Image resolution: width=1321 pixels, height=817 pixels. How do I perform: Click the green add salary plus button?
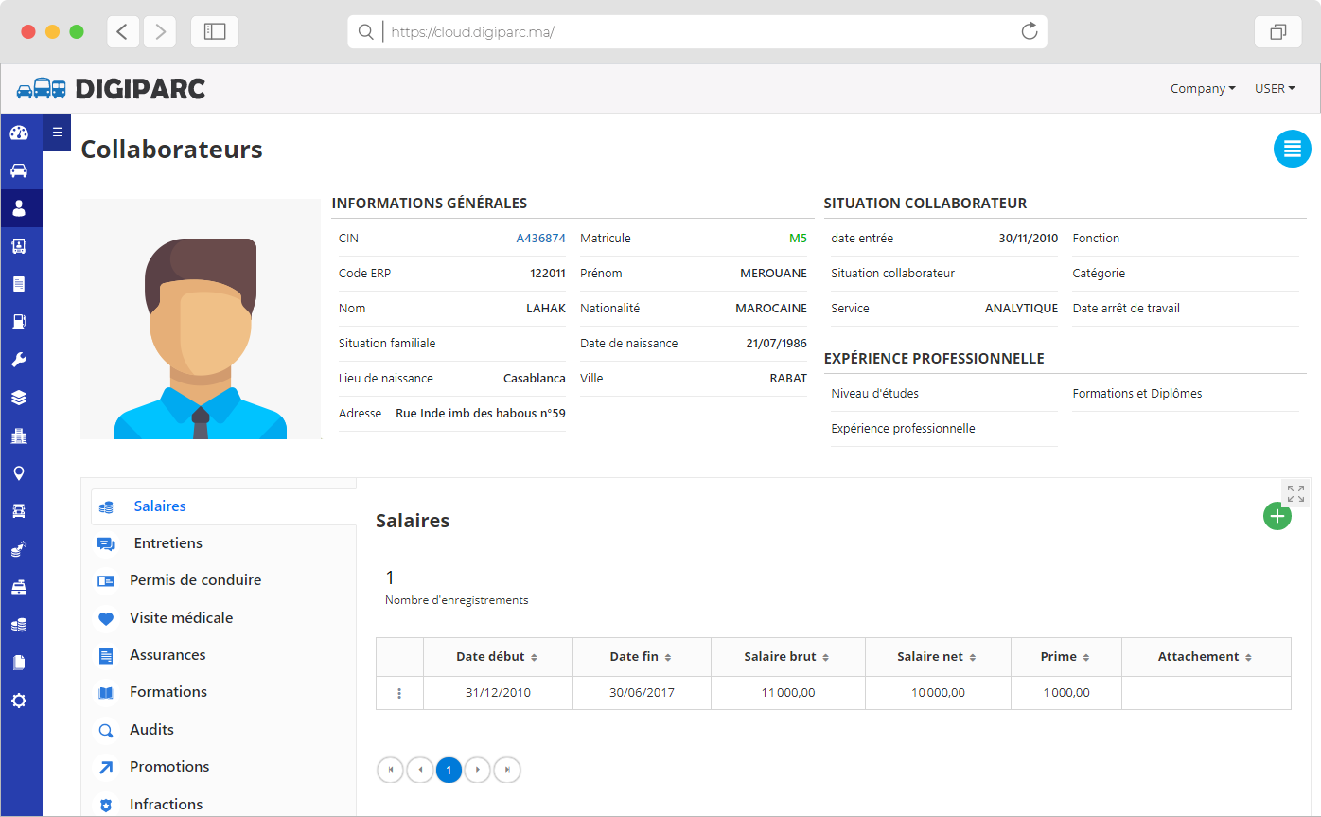pos(1277,516)
